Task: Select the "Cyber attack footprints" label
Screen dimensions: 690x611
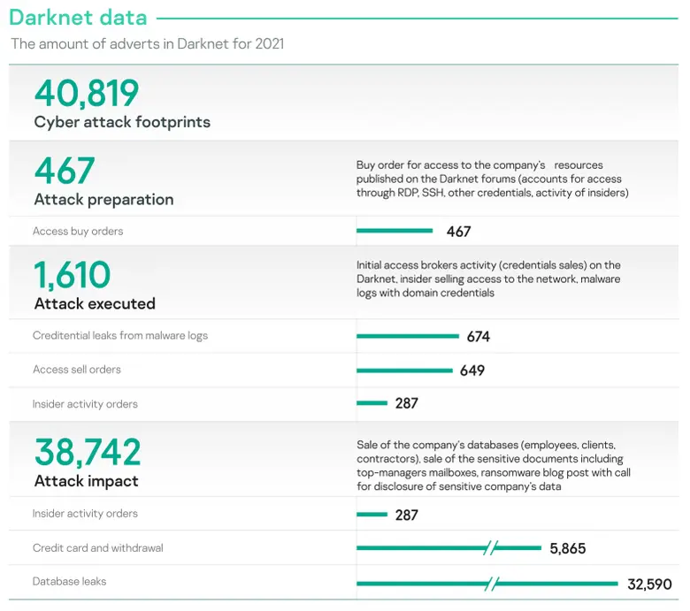Action: click(x=122, y=122)
